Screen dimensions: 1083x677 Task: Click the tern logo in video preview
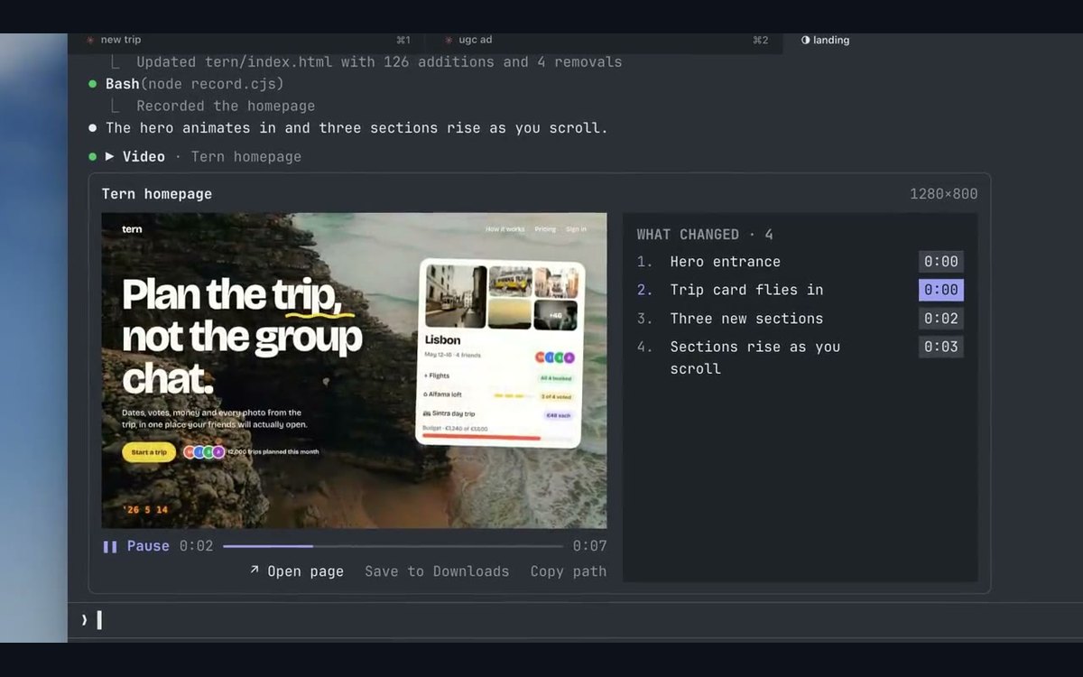pos(132,229)
